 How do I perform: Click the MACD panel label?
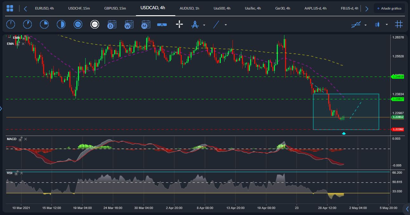pos(12,139)
